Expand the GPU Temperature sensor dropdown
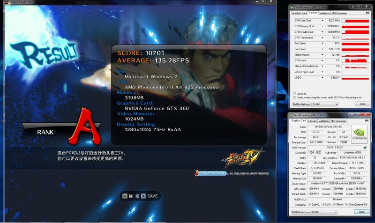 pyautogui.click(x=322, y=37)
